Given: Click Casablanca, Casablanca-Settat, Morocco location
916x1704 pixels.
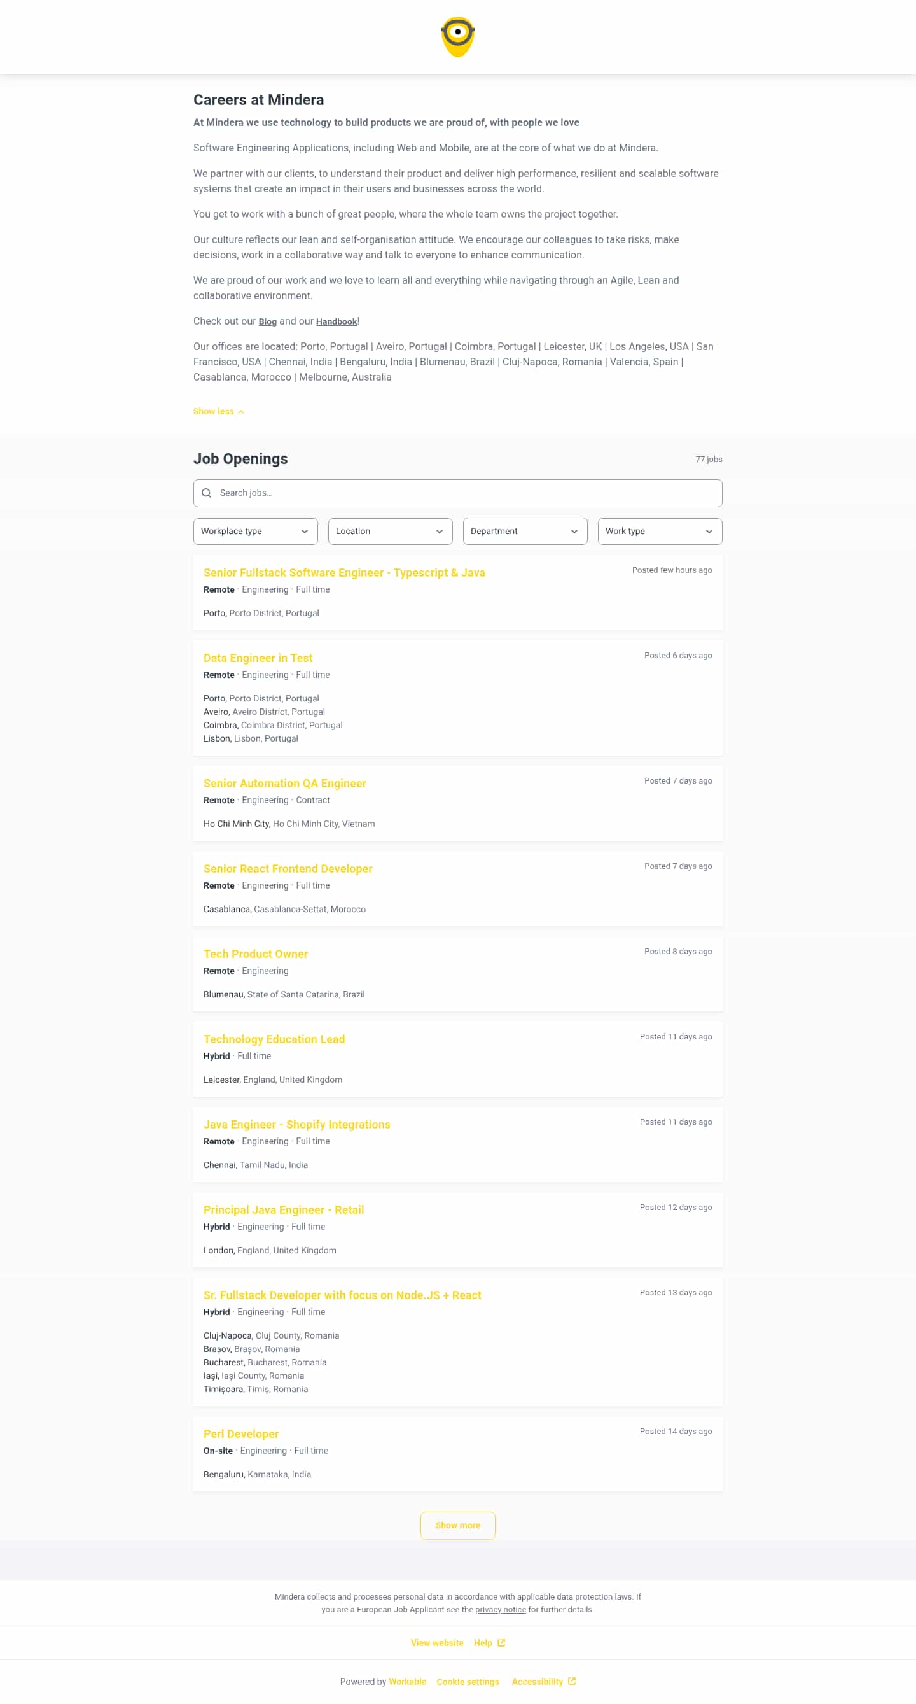Looking at the screenshot, I should (284, 910).
